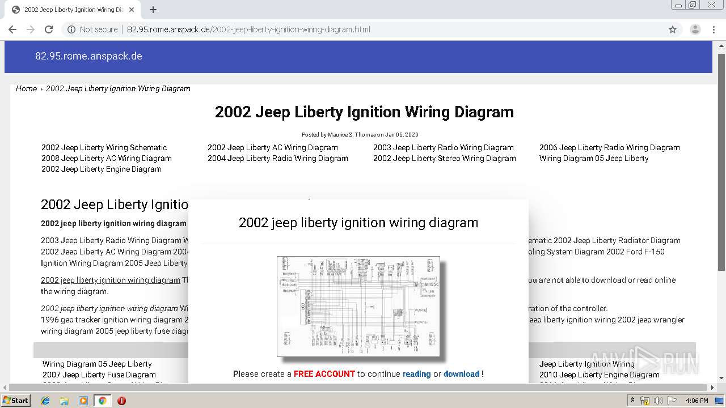
Task: Show hidden system tray icons arrow
Action: 632,400
